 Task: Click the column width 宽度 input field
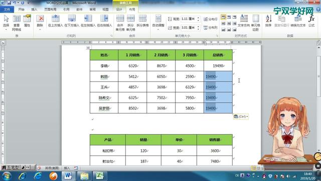[x=189, y=28]
